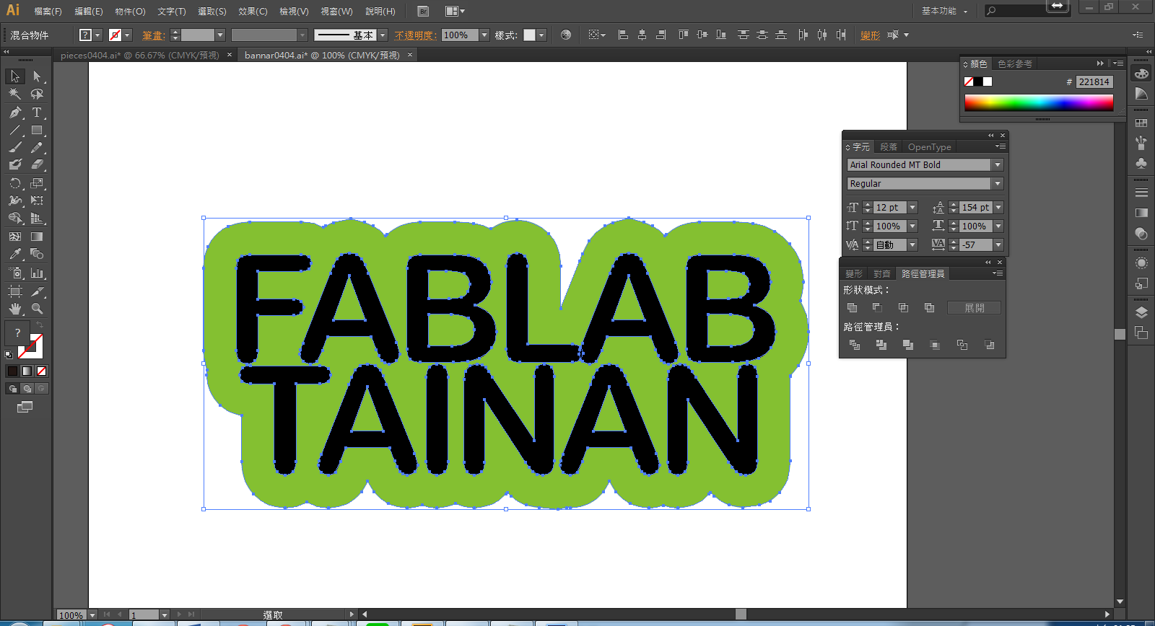Select the Magic Wand tool
The image size is (1155, 626).
tap(15, 94)
